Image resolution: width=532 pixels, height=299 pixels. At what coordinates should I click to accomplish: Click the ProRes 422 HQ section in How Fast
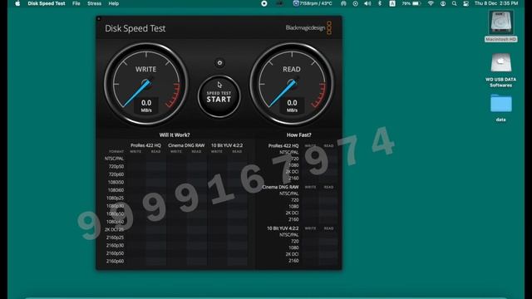pos(283,146)
